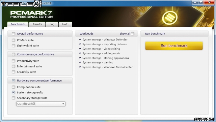
Task: Tick the Show all workloads checkbox
Action: click(132, 34)
